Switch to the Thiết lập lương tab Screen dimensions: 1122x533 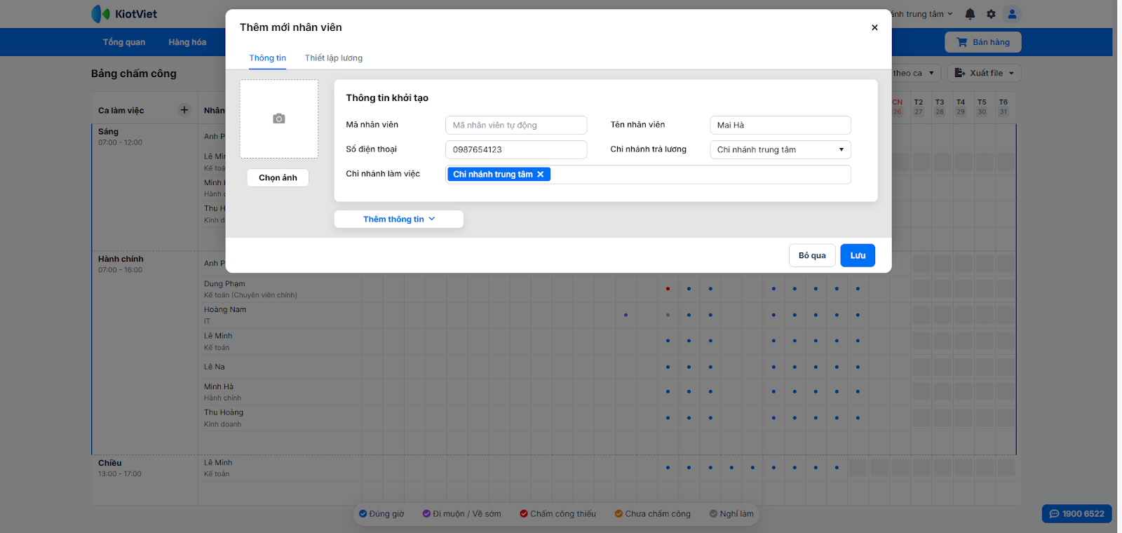[334, 58]
